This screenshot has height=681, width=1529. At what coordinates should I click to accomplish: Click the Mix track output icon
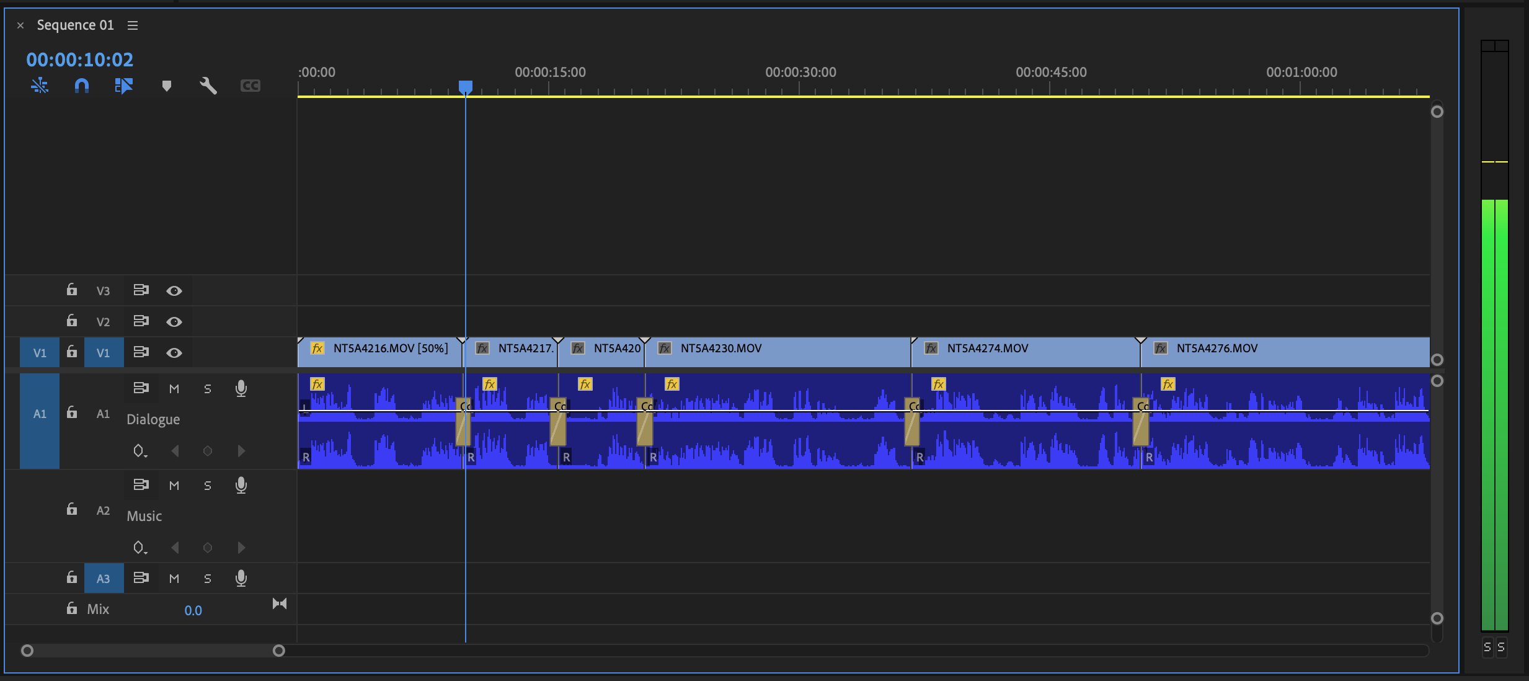coord(280,603)
